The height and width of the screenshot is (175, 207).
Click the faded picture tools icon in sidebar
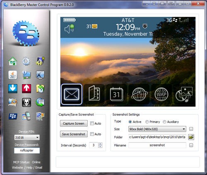(x=40, y=116)
